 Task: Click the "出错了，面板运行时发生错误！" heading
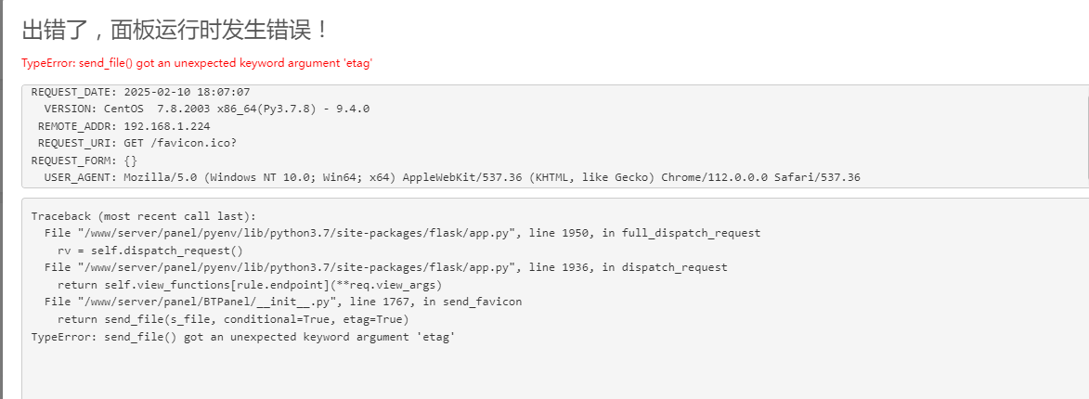175,30
